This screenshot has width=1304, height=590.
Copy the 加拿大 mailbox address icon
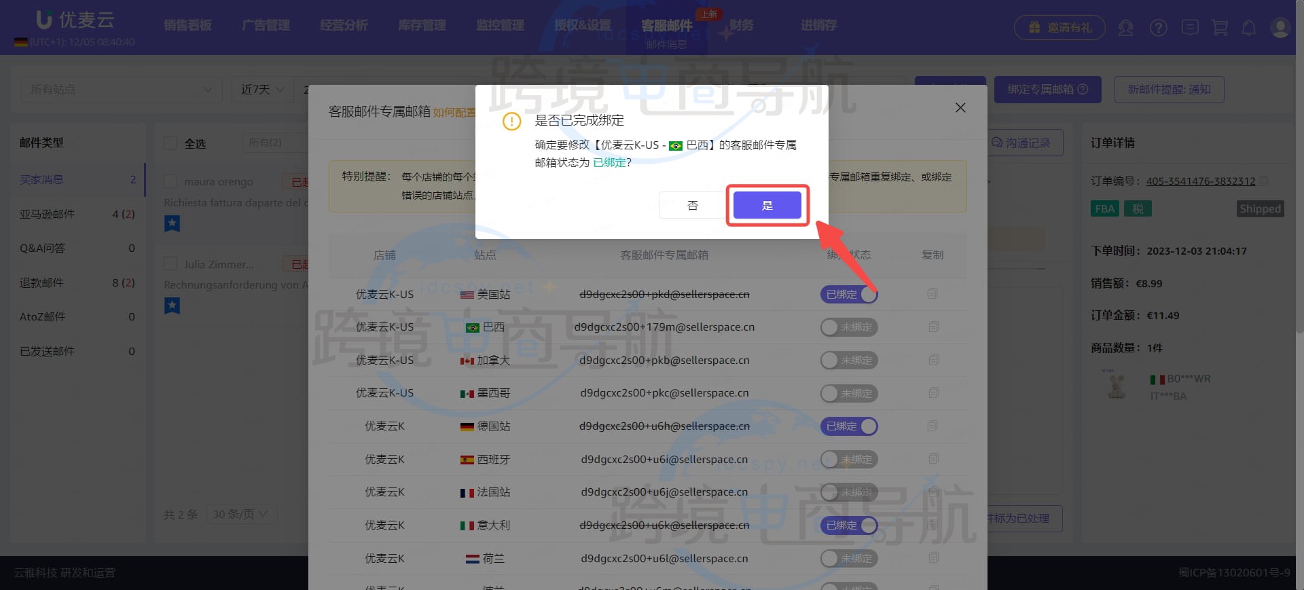[x=933, y=360]
